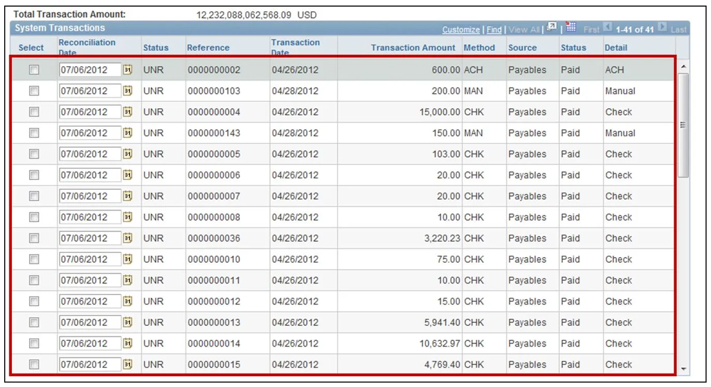The height and width of the screenshot is (387, 711).
Task: Open calendar picker for reference 0000000006 row
Action: (x=127, y=175)
